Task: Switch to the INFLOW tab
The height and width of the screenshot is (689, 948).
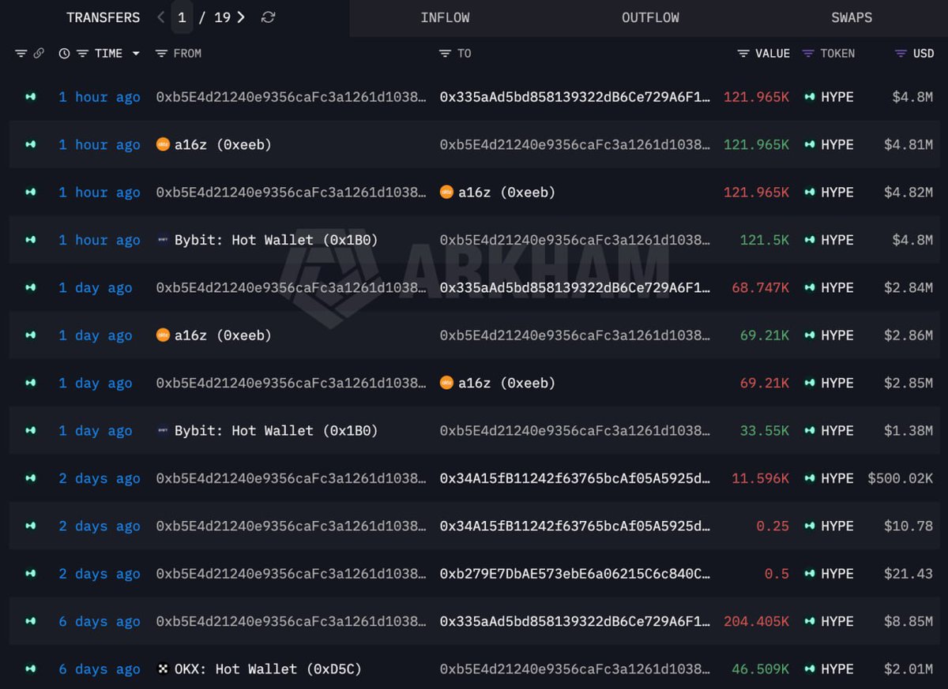Action: coord(445,17)
